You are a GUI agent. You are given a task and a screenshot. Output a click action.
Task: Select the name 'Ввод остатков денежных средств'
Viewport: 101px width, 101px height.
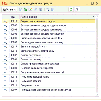point(57,21)
